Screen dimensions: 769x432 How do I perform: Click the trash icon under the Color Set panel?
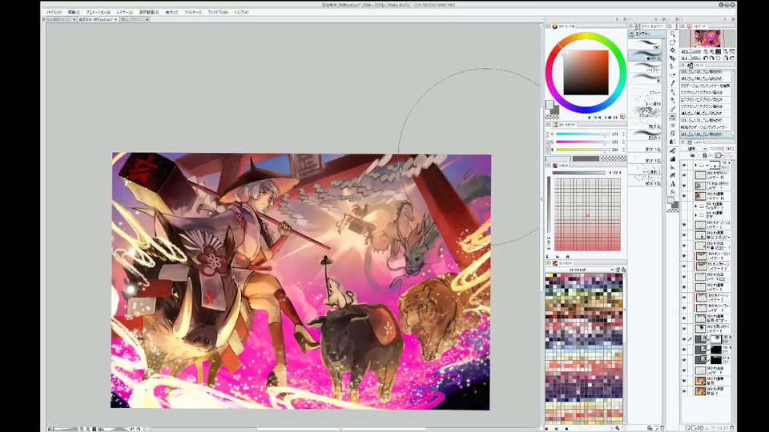tap(624, 427)
